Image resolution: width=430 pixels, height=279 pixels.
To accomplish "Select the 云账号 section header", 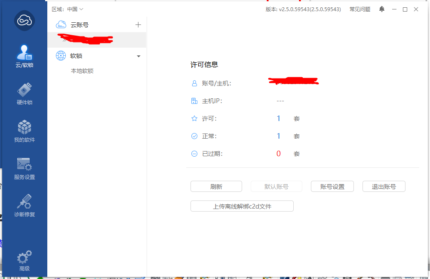I will [x=80, y=25].
